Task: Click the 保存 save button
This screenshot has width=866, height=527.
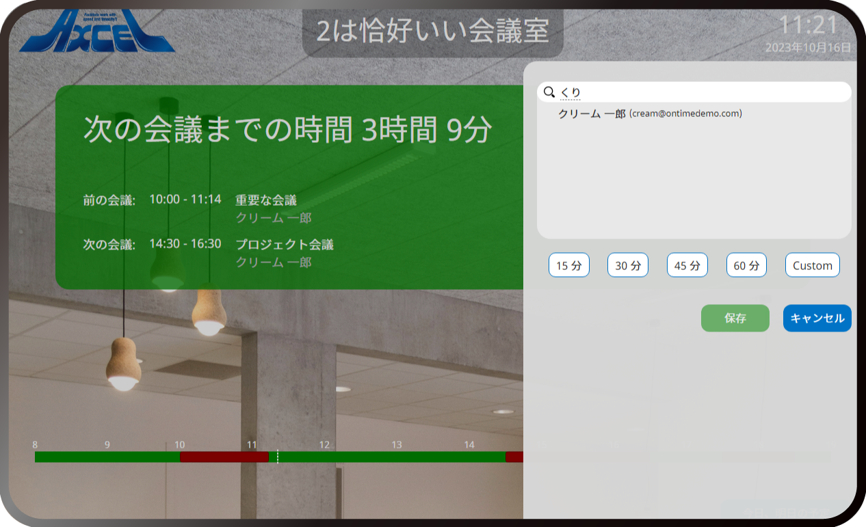Action: click(735, 319)
